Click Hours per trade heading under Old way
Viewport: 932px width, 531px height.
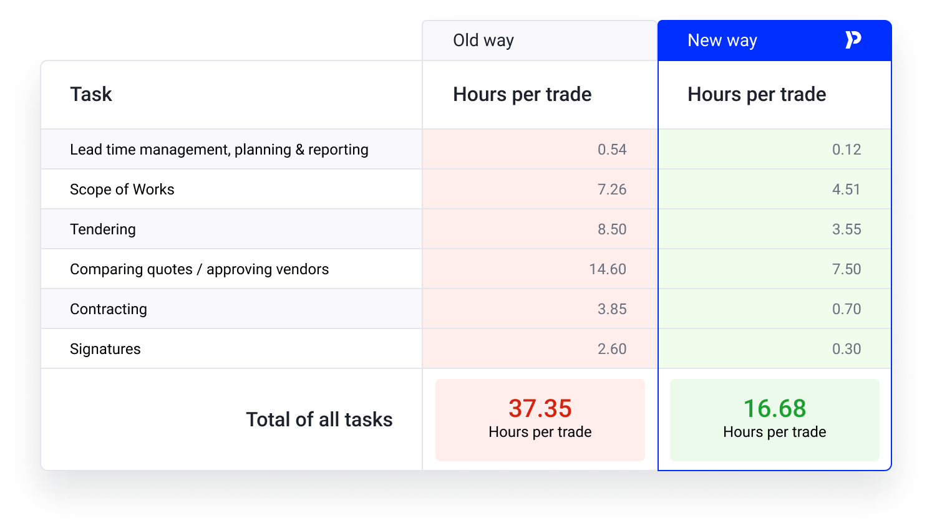[x=522, y=94]
